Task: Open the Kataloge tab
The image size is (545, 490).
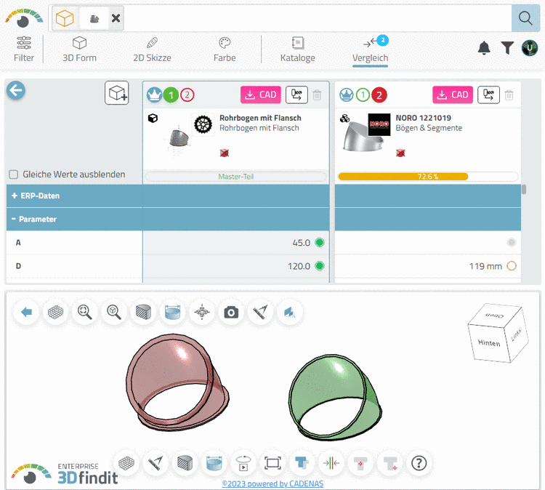Action: pos(297,49)
